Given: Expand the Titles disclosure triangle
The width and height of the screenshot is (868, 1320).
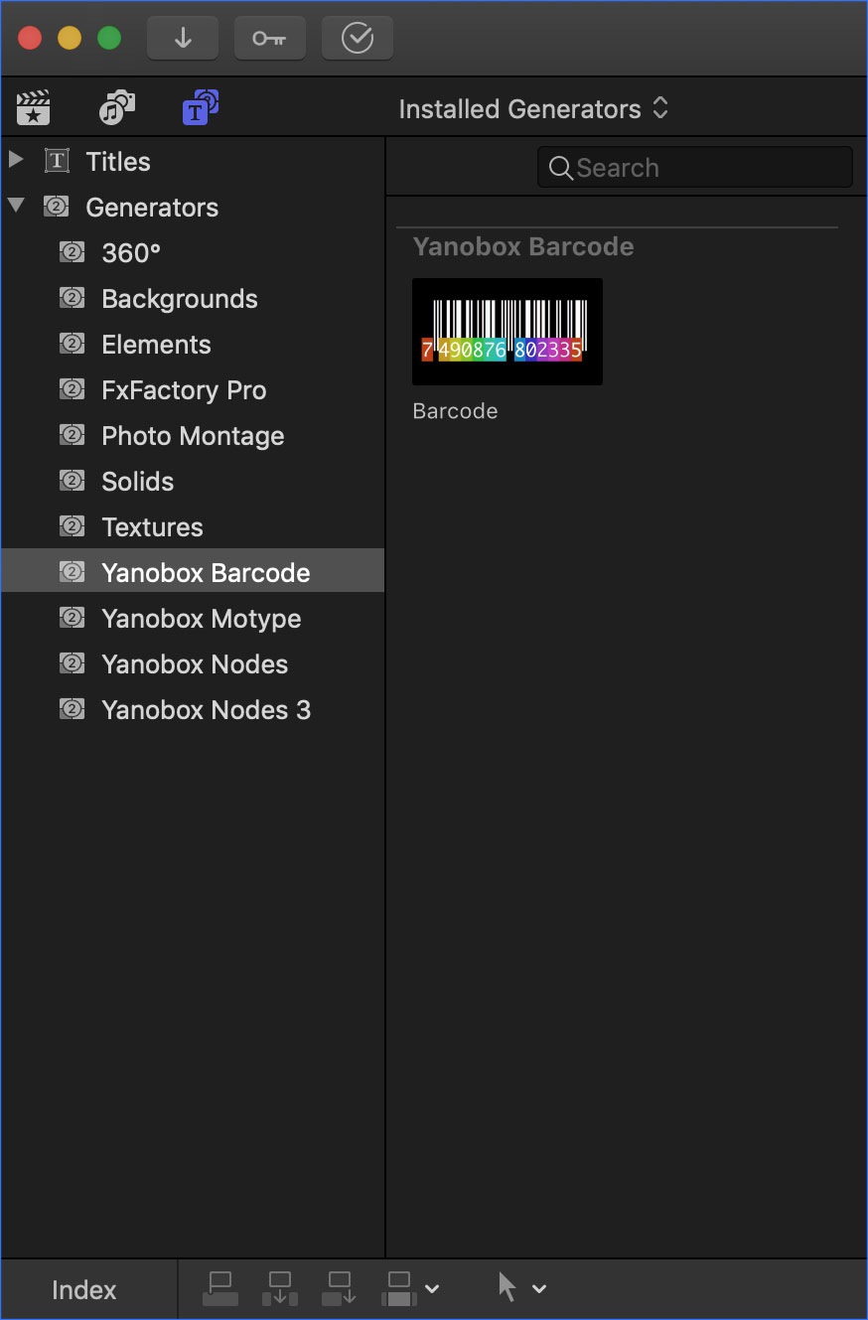Looking at the screenshot, I should click(x=16, y=160).
